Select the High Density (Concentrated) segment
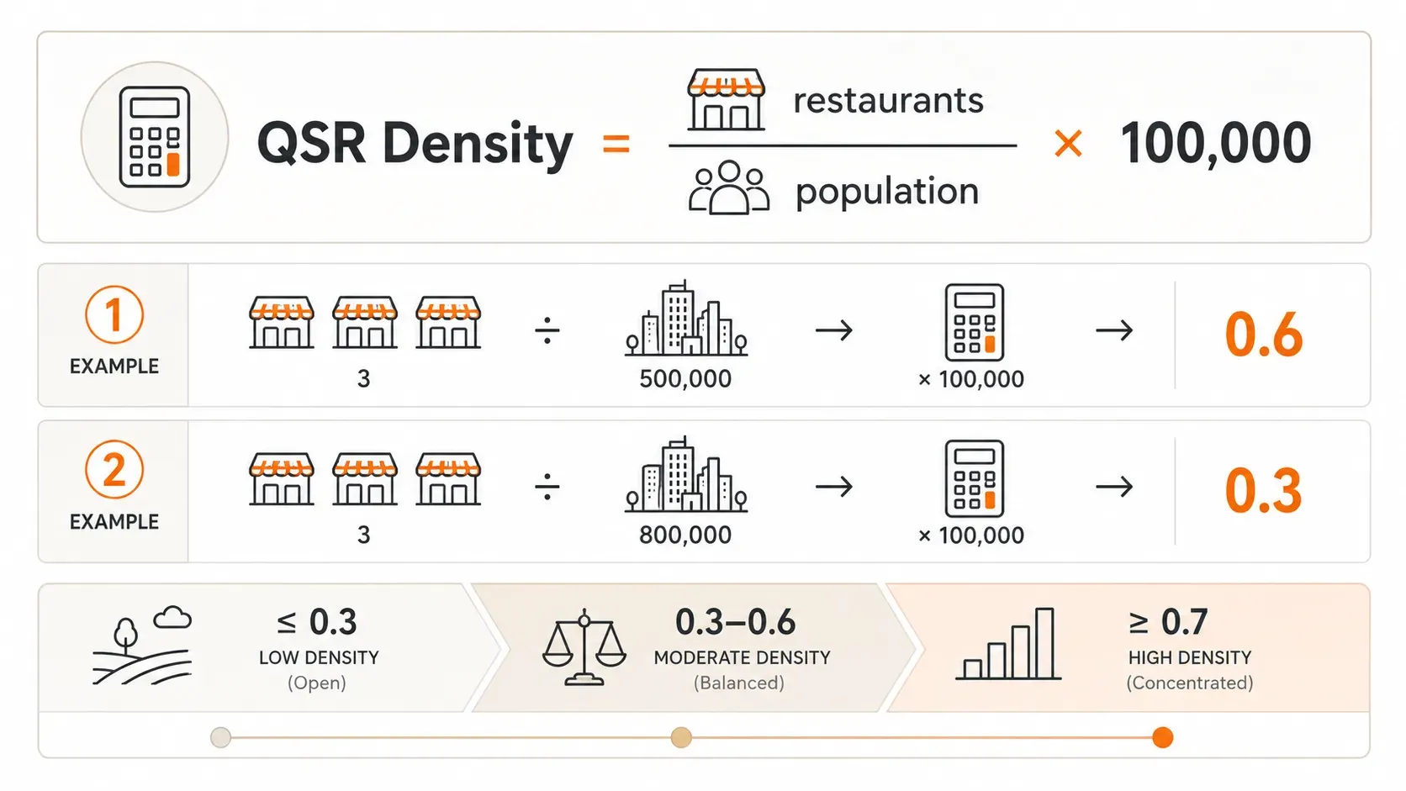1406x791 pixels. click(1128, 648)
